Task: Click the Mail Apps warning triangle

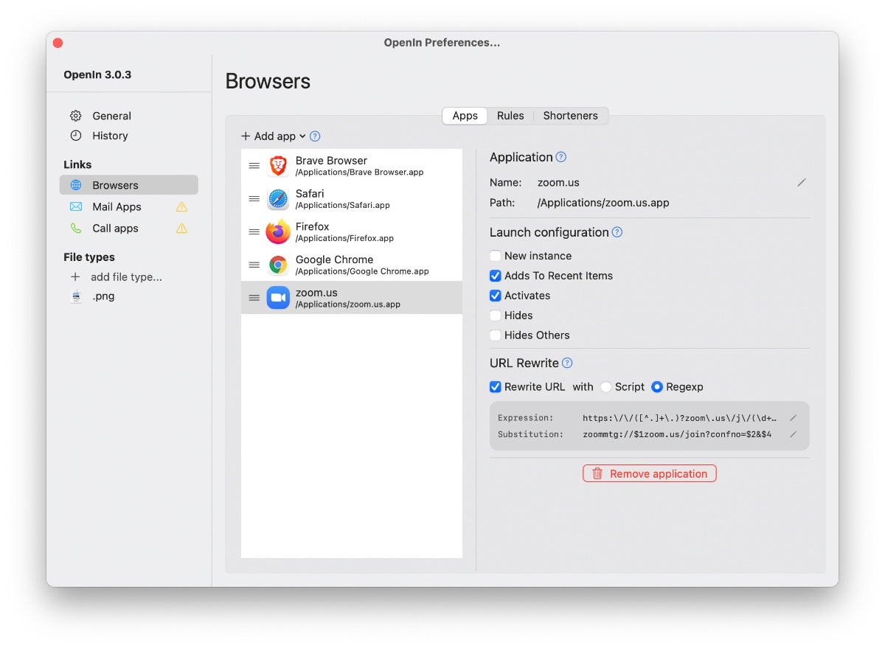Action: [x=181, y=207]
